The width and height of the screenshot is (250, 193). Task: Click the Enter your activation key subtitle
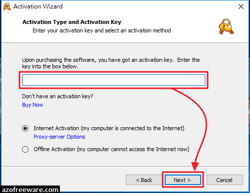coord(102,30)
